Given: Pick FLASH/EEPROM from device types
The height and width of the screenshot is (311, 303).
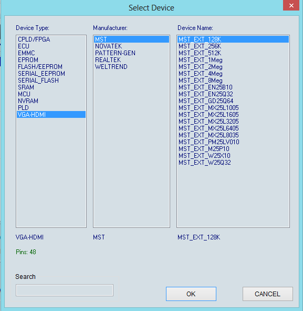Looking at the screenshot, I should (x=51, y=67).
